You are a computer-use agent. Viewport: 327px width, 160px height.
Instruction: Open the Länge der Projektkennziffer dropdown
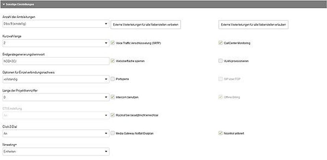click(56, 98)
